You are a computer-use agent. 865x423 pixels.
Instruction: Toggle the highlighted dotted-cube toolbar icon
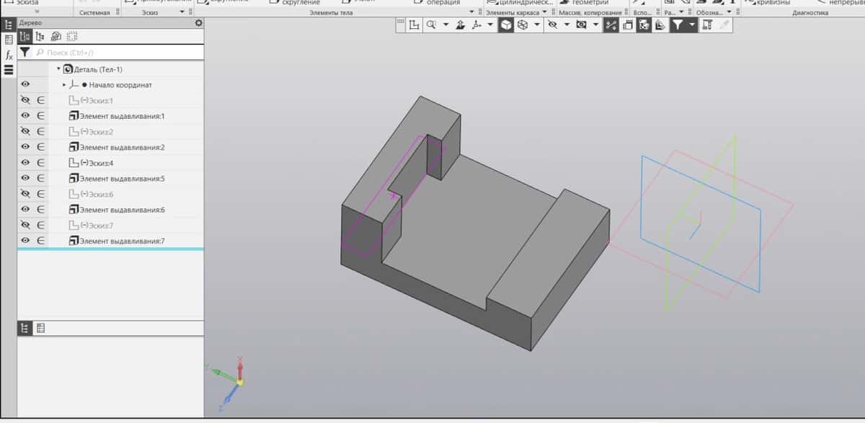point(644,25)
